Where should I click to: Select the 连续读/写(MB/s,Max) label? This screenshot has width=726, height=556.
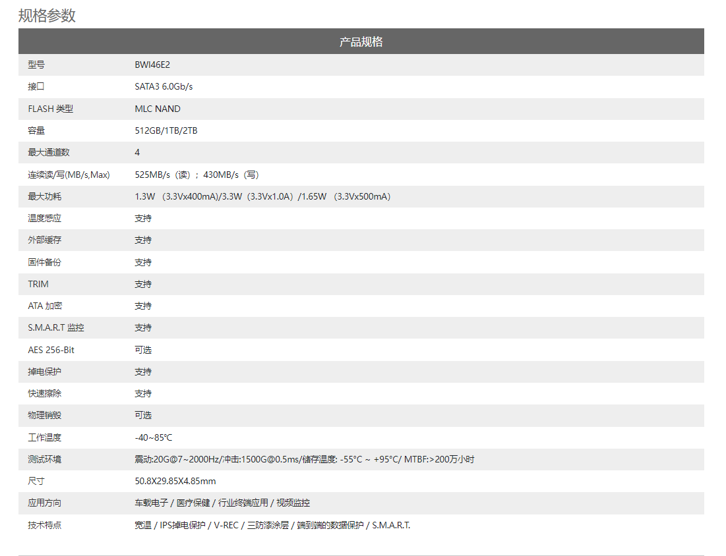point(69,175)
